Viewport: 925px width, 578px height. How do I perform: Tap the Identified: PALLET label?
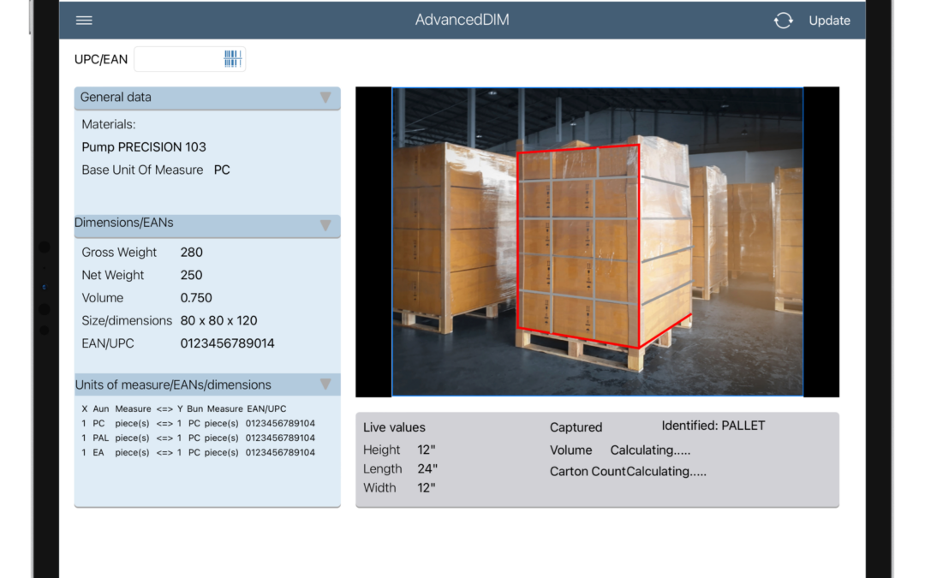[x=711, y=425]
